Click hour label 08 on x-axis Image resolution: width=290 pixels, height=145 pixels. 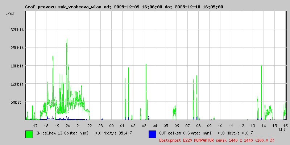tap(198, 126)
